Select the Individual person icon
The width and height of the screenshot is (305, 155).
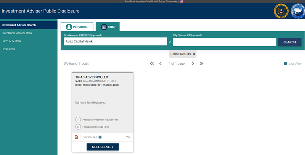69,27
